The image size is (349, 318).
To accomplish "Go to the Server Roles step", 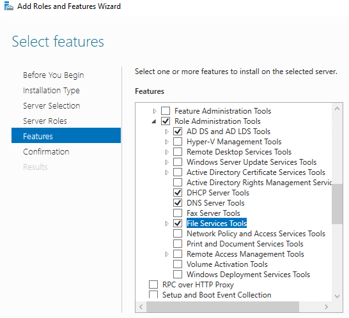I will [45, 121].
